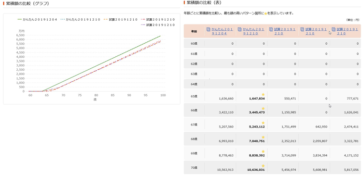Click the star above 5,243,112
This screenshot has height=176, width=362.
(263, 123)
